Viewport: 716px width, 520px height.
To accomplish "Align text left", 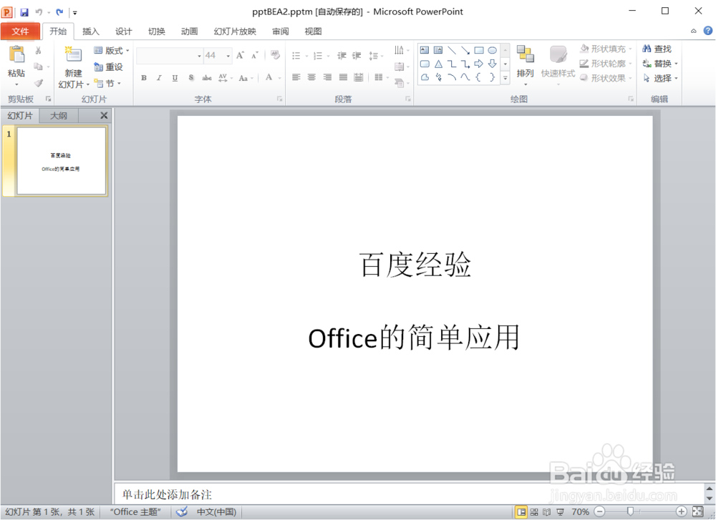I will coord(296,77).
